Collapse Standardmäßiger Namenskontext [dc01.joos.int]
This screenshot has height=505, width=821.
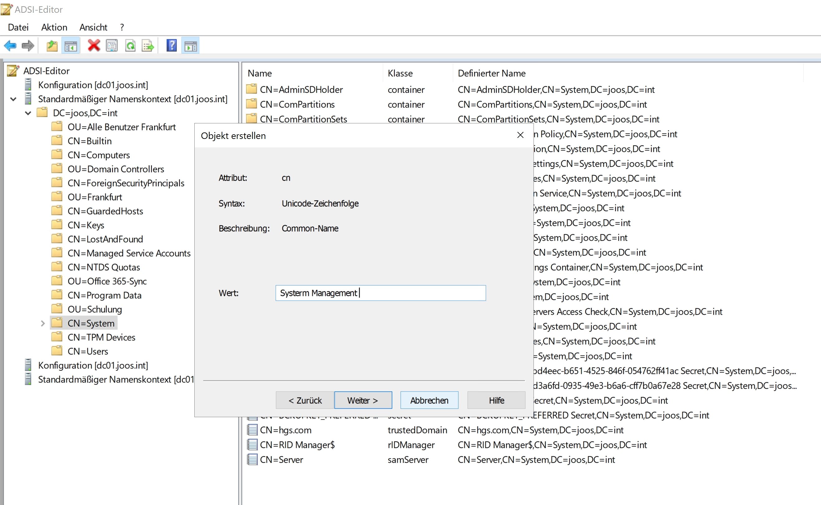pyautogui.click(x=13, y=99)
